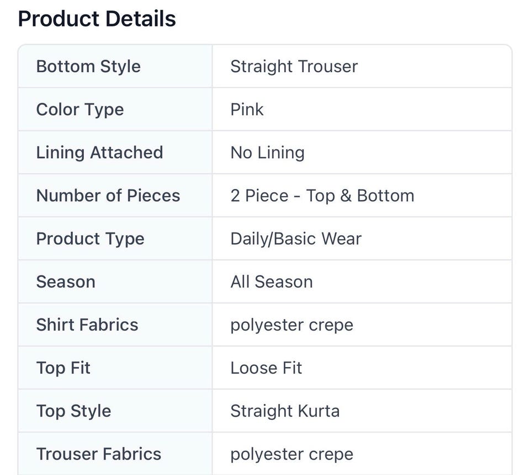Click the Loose Fit value
Viewport: 530px width, 475px height.
point(266,368)
